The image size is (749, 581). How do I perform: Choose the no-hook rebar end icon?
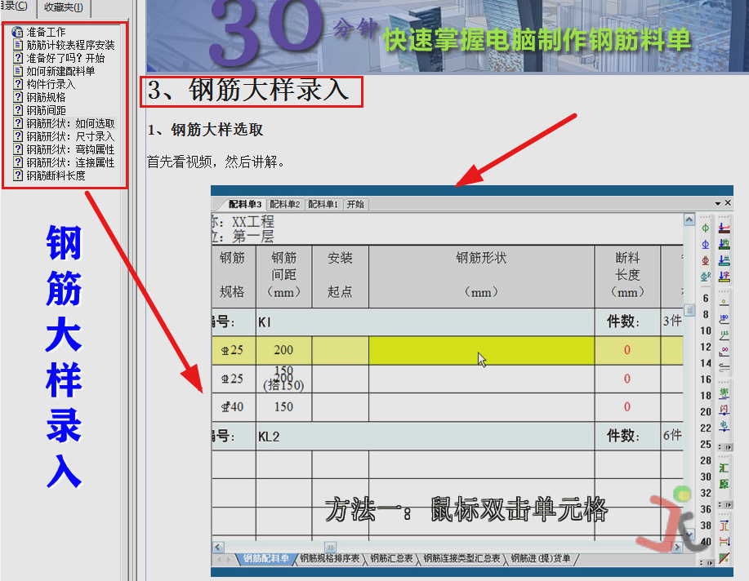(724, 303)
